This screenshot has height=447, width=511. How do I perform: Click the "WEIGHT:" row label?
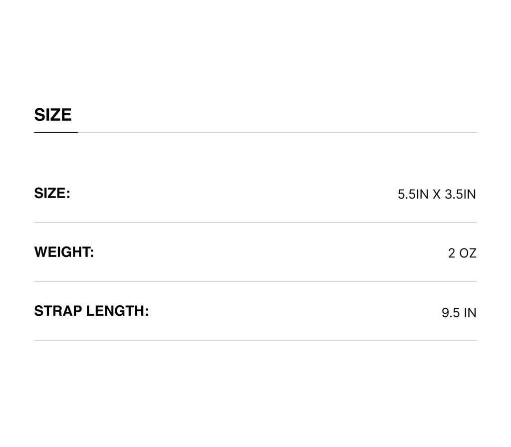click(64, 252)
